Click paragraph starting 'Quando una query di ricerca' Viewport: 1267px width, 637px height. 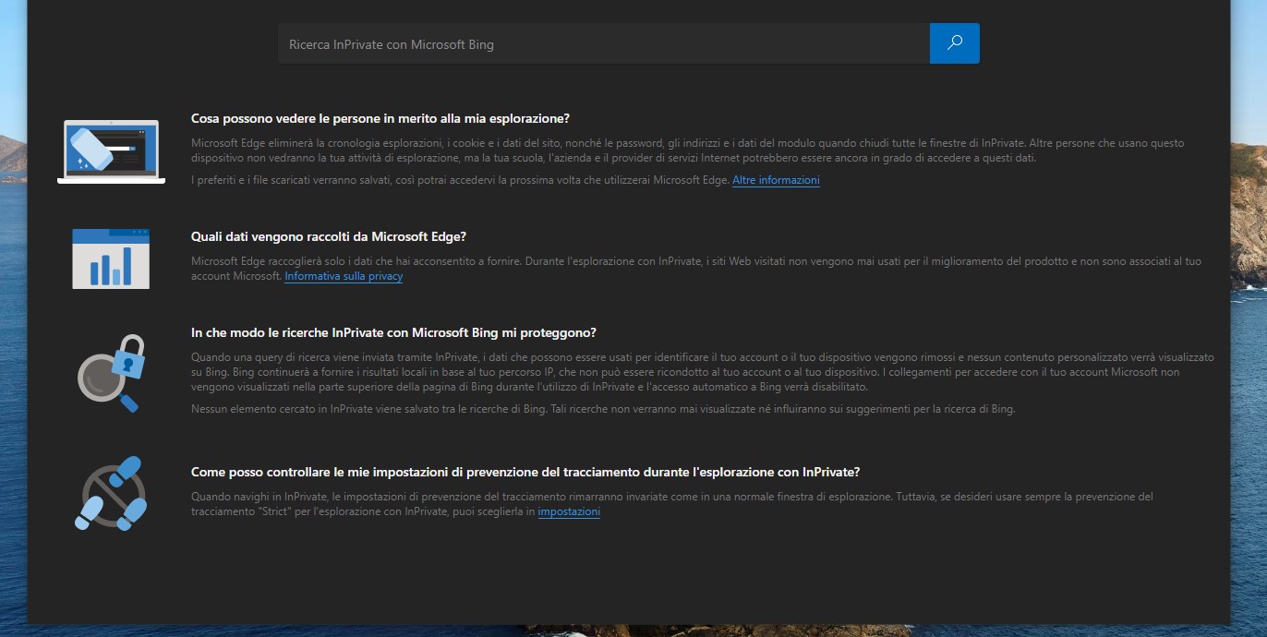pyautogui.click(x=702, y=372)
